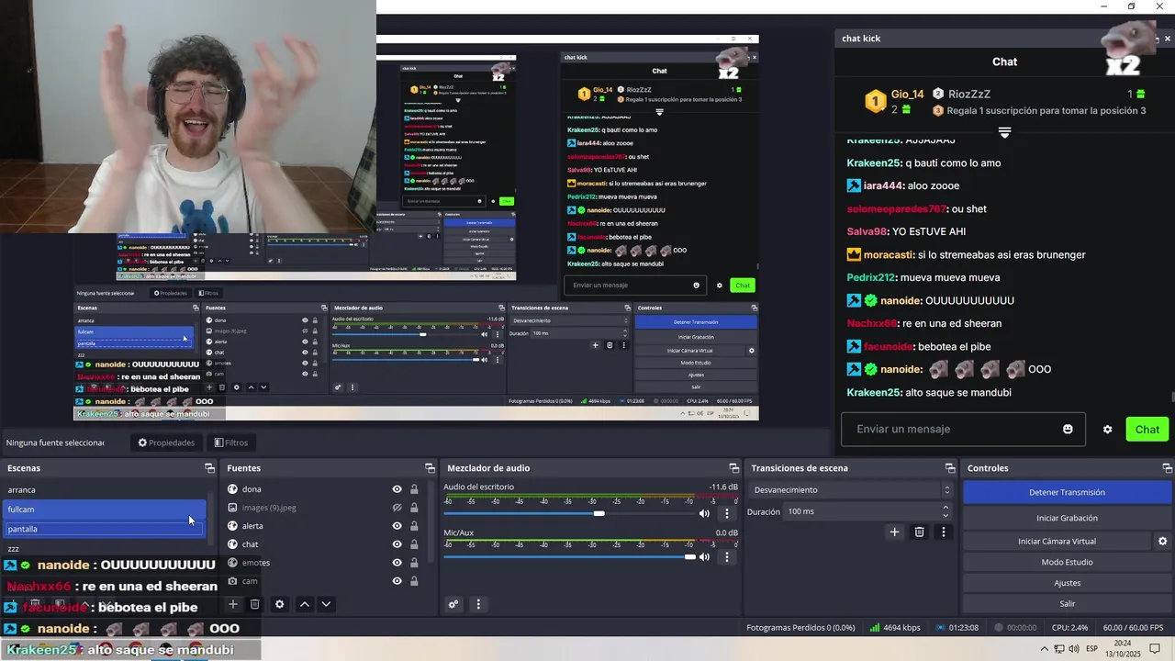Toggle lock on the dona source
This screenshot has width=1175, height=661.
coord(414,489)
